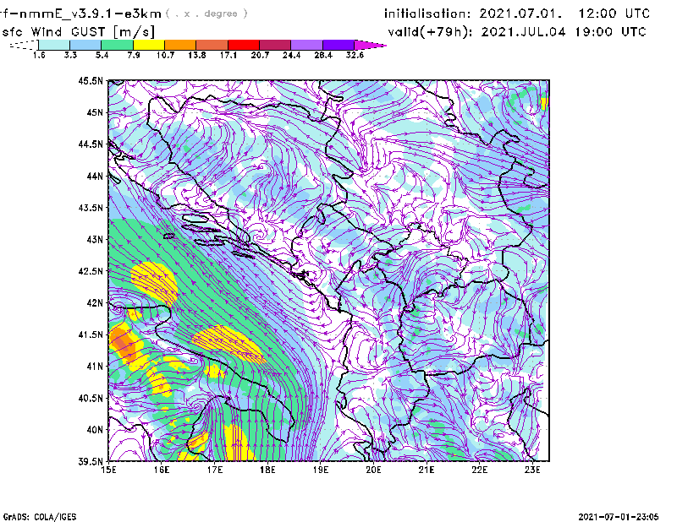Click the model name 'rf-nmmE_v3.9.1-e3km'
The image size is (677, 522).
pos(80,14)
